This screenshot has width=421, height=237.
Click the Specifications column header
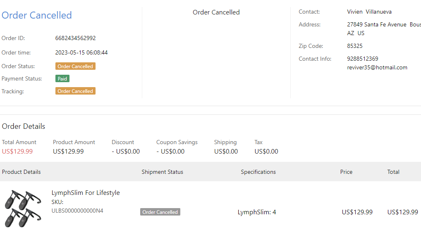click(x=258, y=172)
